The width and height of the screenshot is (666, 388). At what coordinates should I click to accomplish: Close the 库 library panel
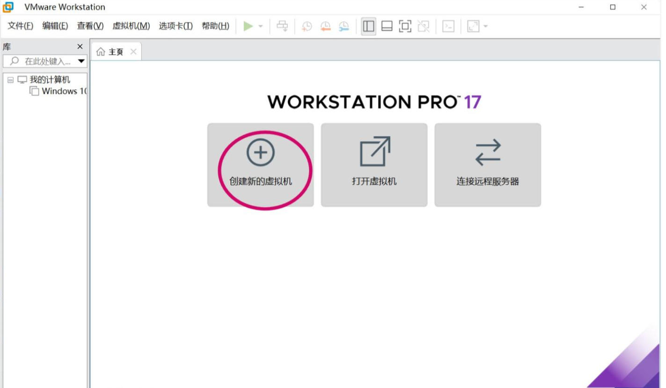coord(80,47)
